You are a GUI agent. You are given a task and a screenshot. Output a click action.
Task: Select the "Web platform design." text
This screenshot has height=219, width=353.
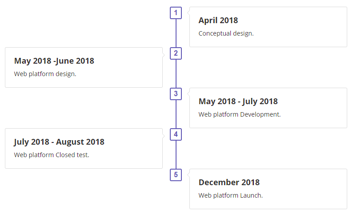(45, 74)
